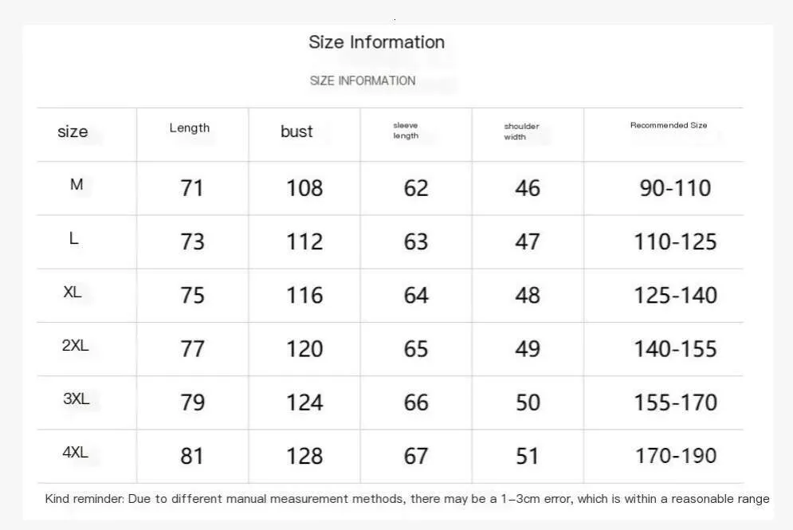Image resolution: width=793 pixels, height=530 pixels.
Task: Select the 3XL size row label
Action: click(76, 399)
